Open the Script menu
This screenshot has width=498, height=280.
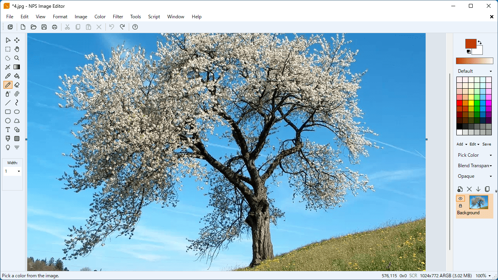(x=154, y=17)
